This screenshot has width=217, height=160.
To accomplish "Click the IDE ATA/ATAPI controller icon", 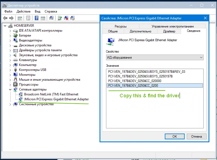I will [x=15, y=31].
